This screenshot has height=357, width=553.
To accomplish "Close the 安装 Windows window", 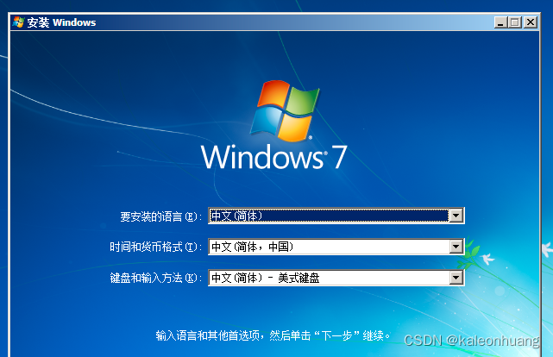I will tap(531, 22).
